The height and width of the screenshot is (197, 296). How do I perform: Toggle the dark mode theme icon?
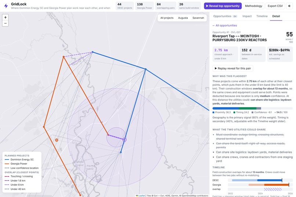click(x=289, y=6)
